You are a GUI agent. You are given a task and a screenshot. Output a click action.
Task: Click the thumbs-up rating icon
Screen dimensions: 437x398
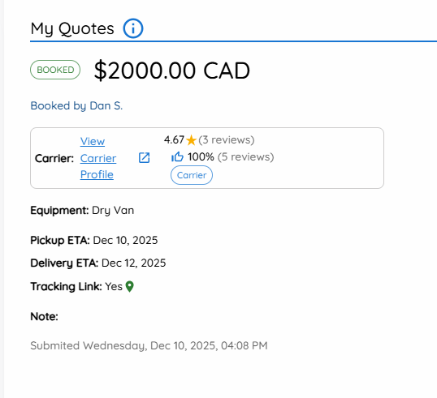coord(177,157)
